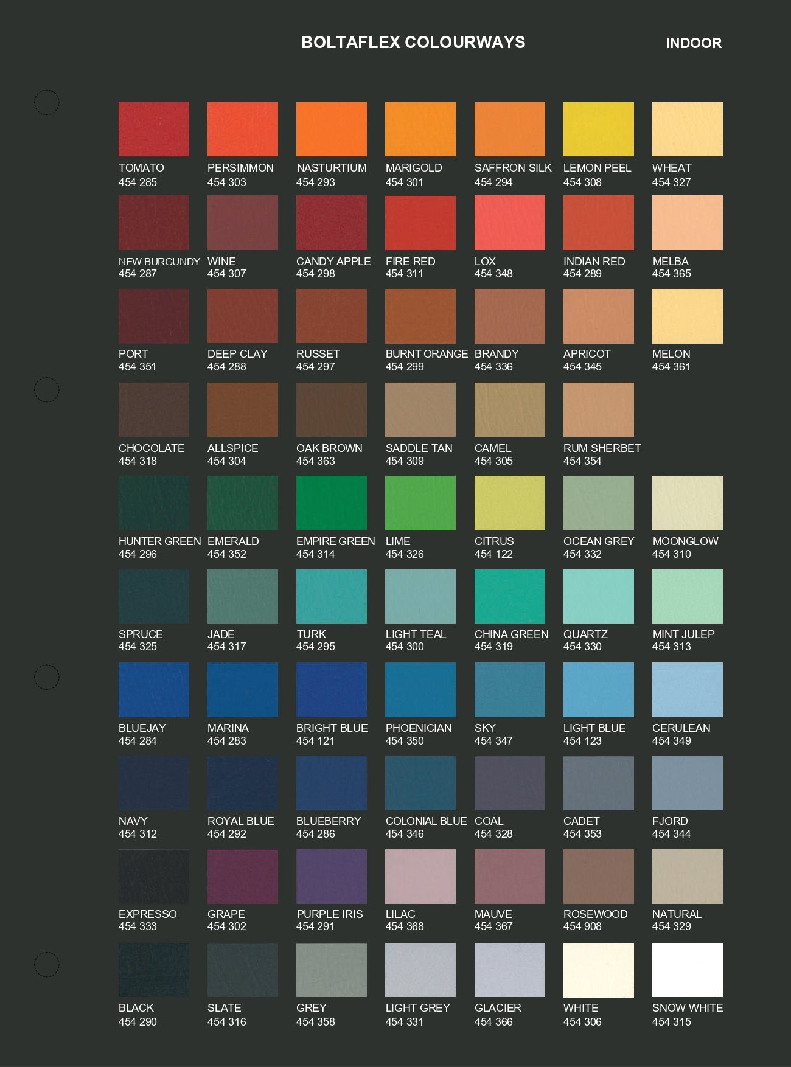Image resolution: width=791 pixels, height=1067 pixels.
Task: Pick the Moonglow swatch
Action: click(688, 503)
